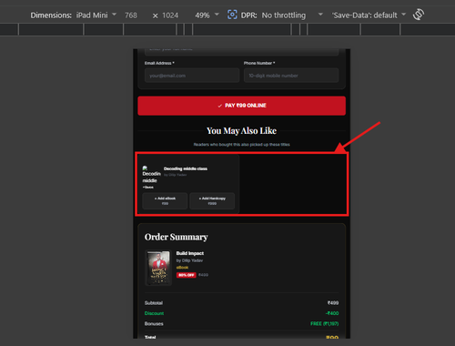Screen dimensions: 455x346
Task: Click the rotate device orientation icon
Action: [419, 15]
